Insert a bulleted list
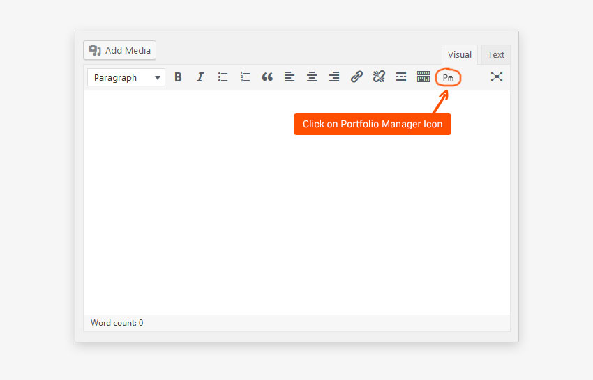Viewport: 593px width, 380px height. [x=223, y=77]
